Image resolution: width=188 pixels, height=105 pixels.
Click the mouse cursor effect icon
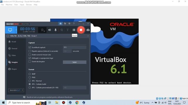click(62, 30)
